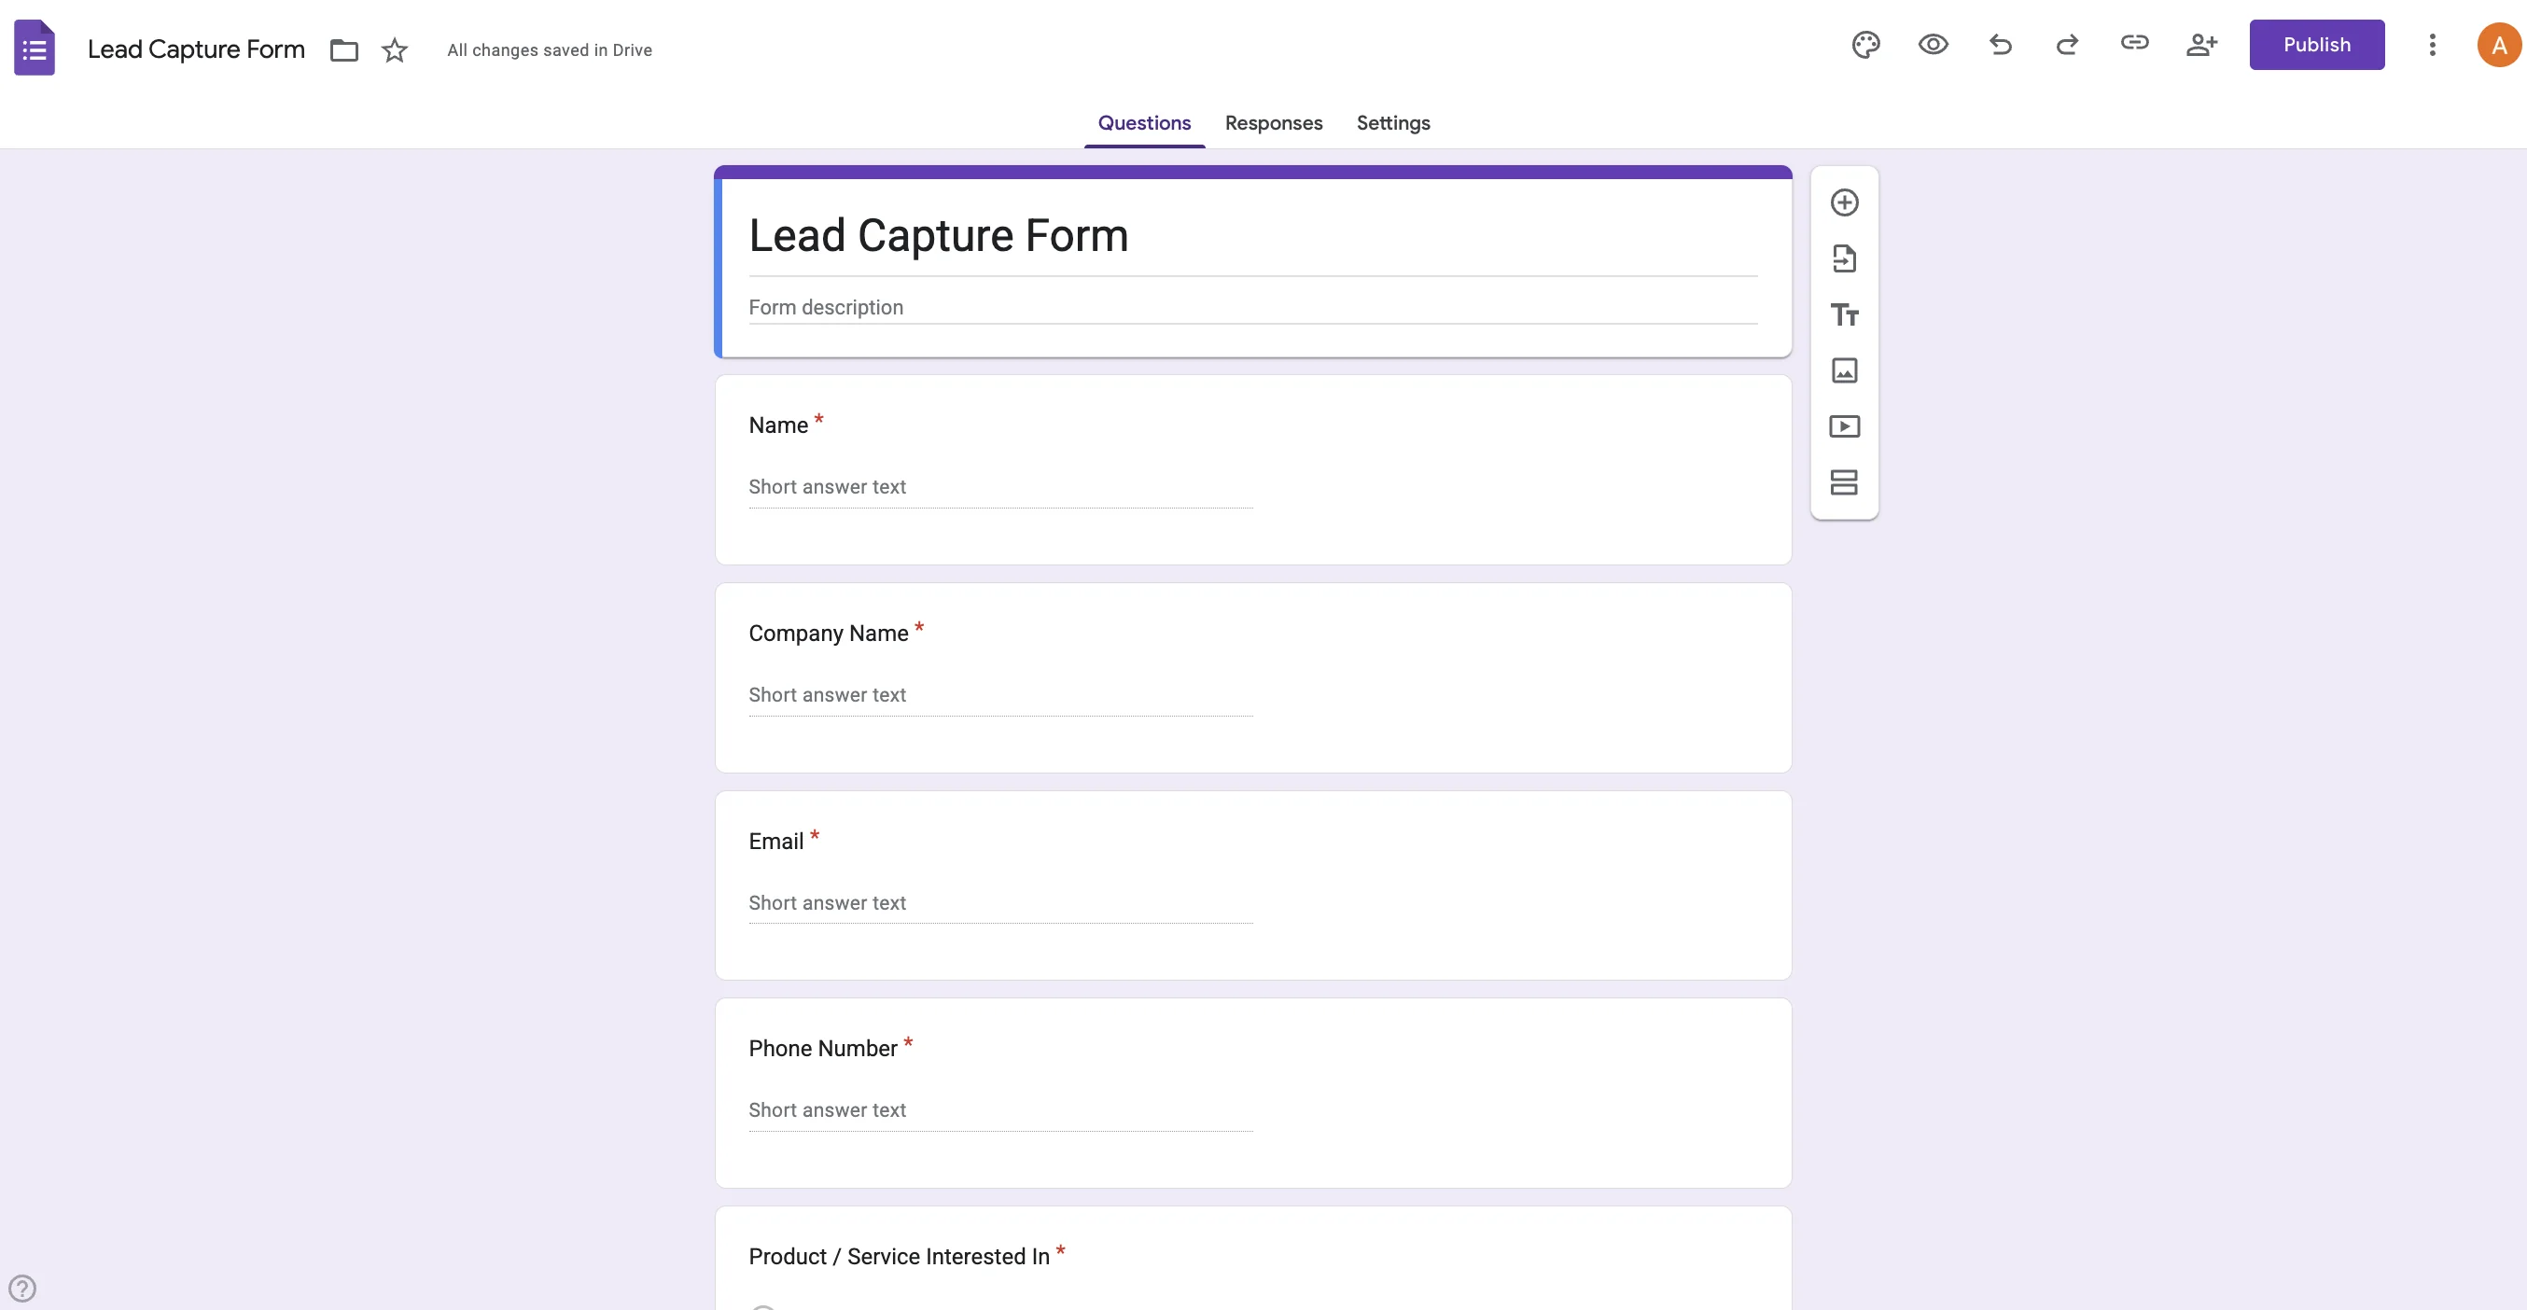The height and width of the screenshot is (1310, 2527).
Task: Preview the form using the eye icon
Action: pyautogui.click(x=1932, y=45)
